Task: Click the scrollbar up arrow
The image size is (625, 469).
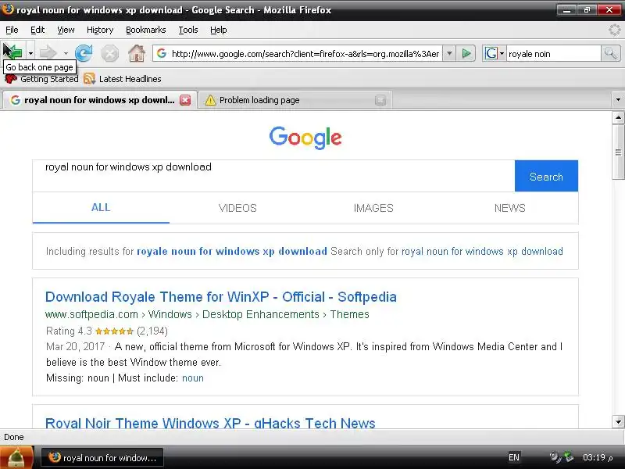Action: 618,118
